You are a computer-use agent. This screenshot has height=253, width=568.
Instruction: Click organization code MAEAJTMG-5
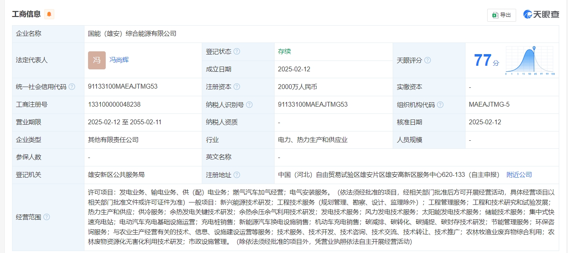point(489,104)
